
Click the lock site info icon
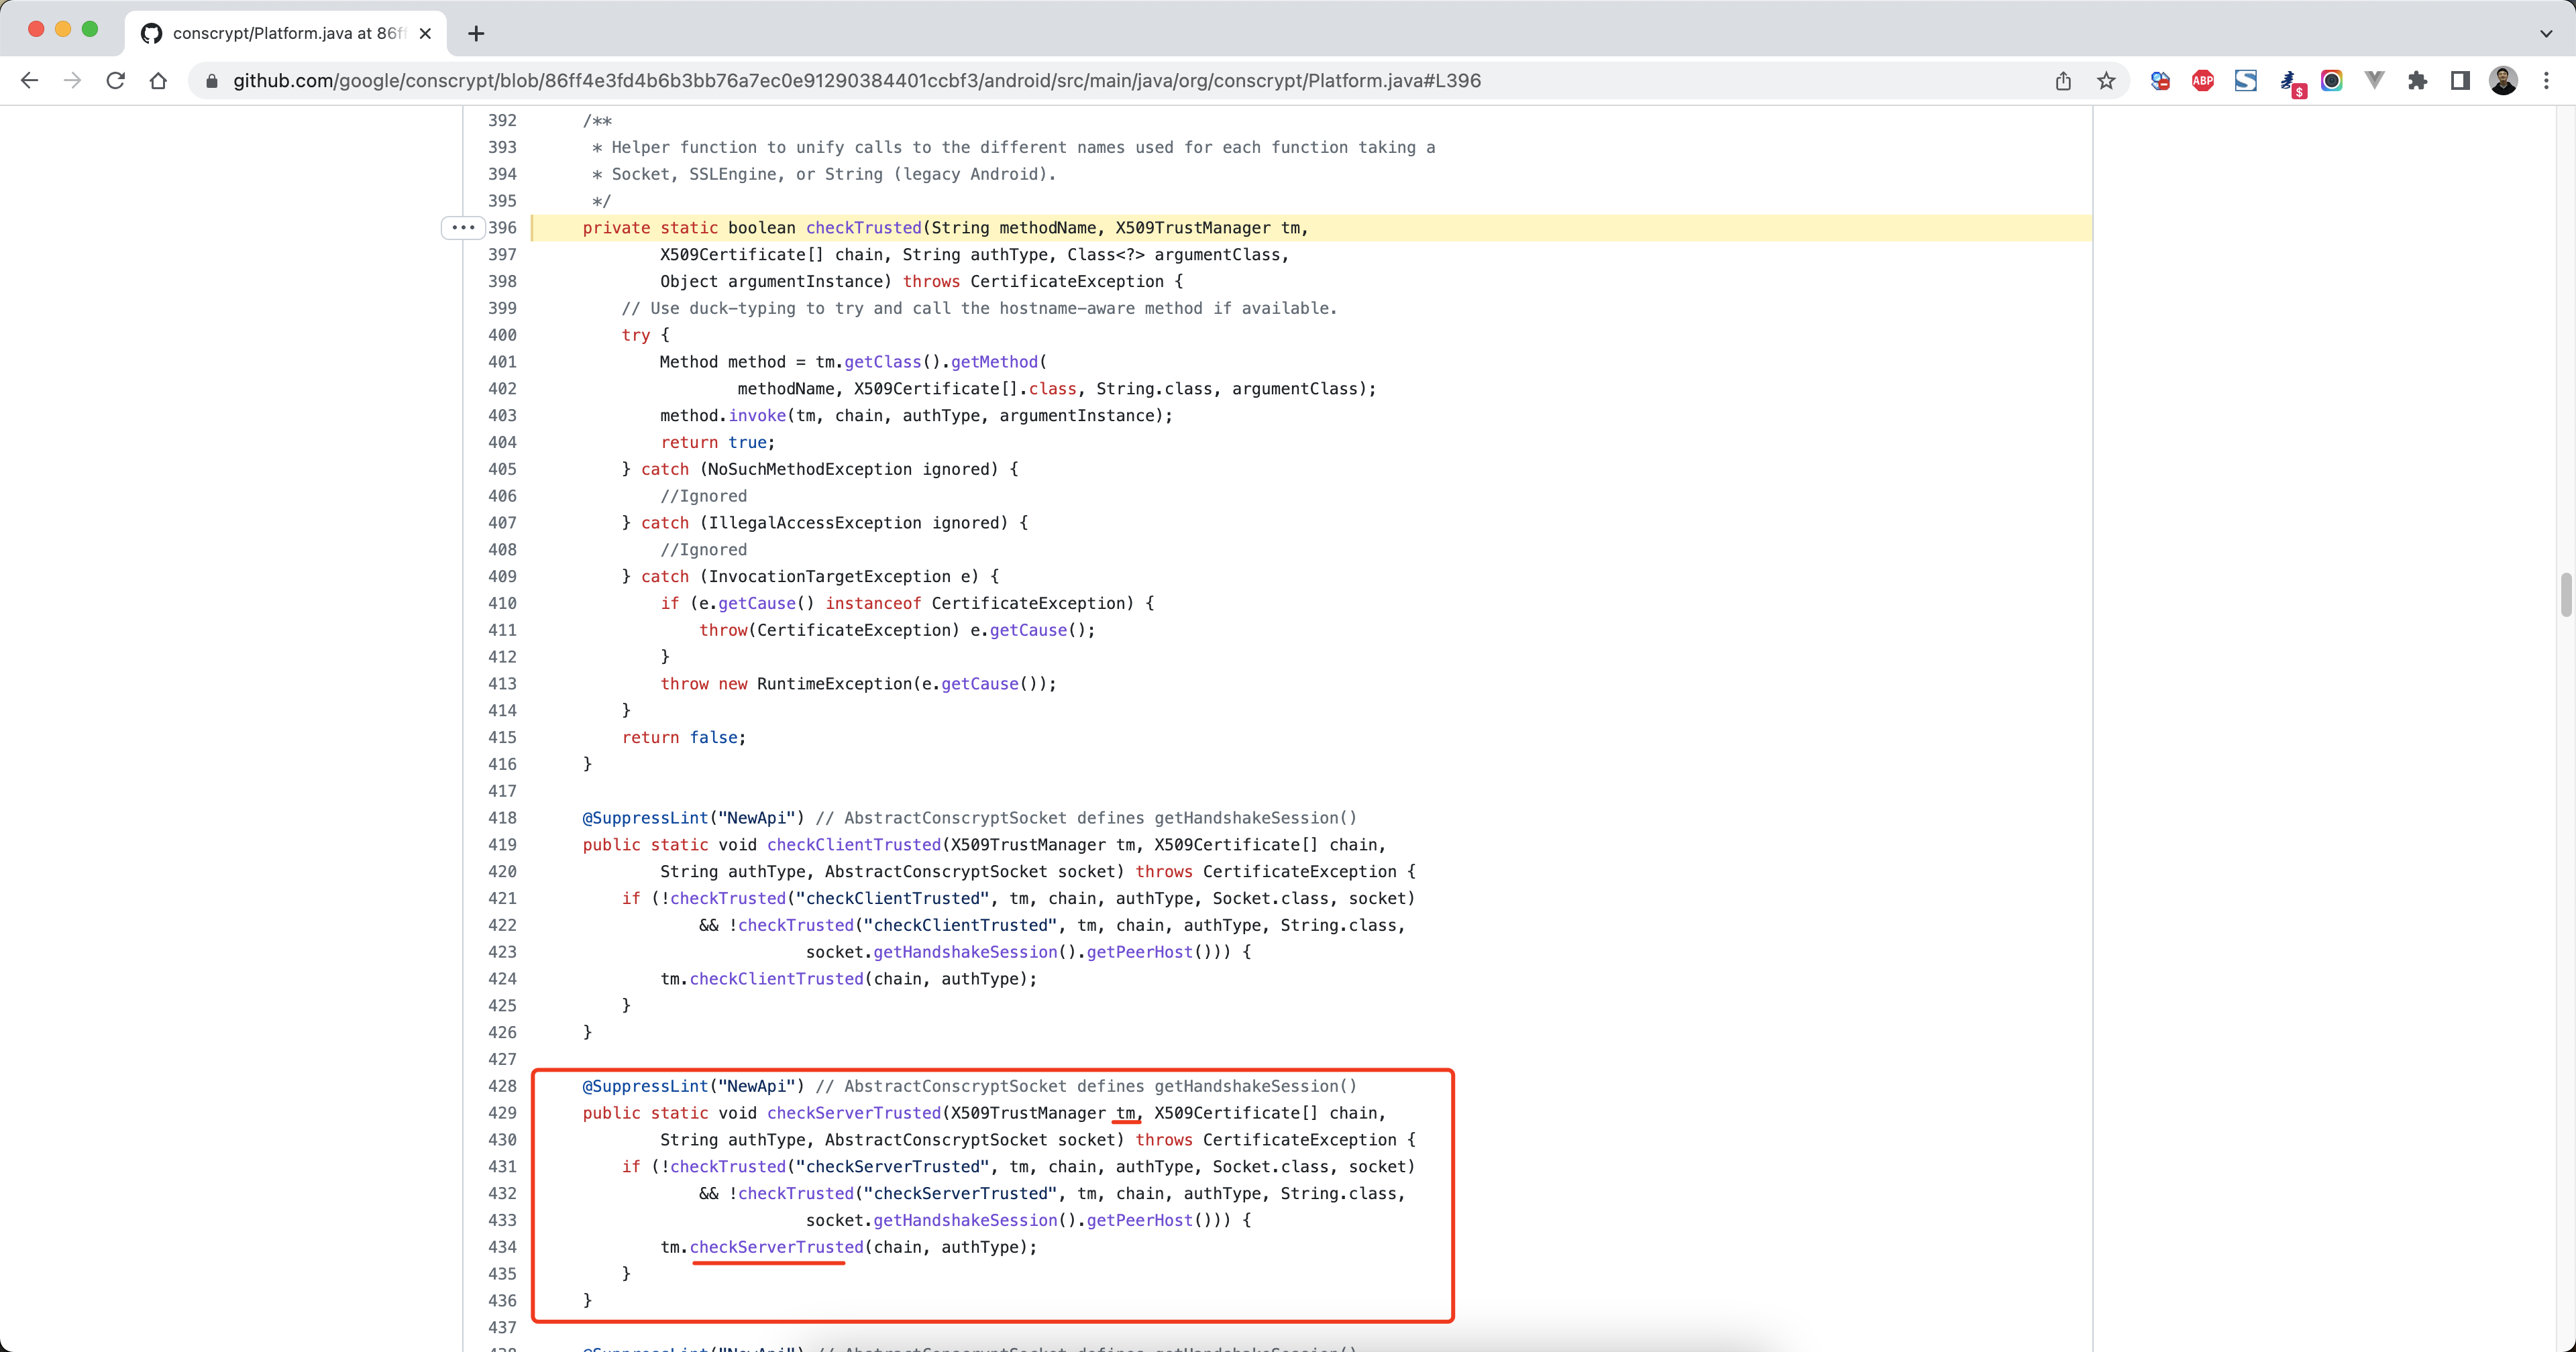[x=211, y=81]
